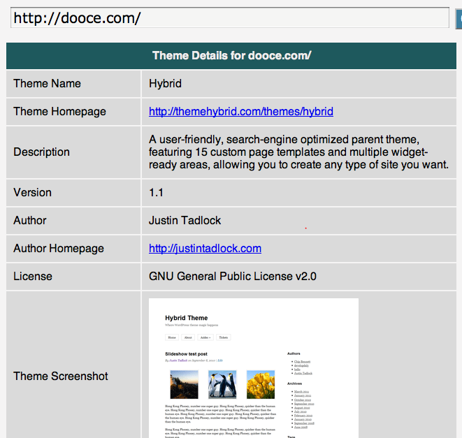Select GNU General Public License v2.0 text
462x438 pixels.
(x=233, y=277)
